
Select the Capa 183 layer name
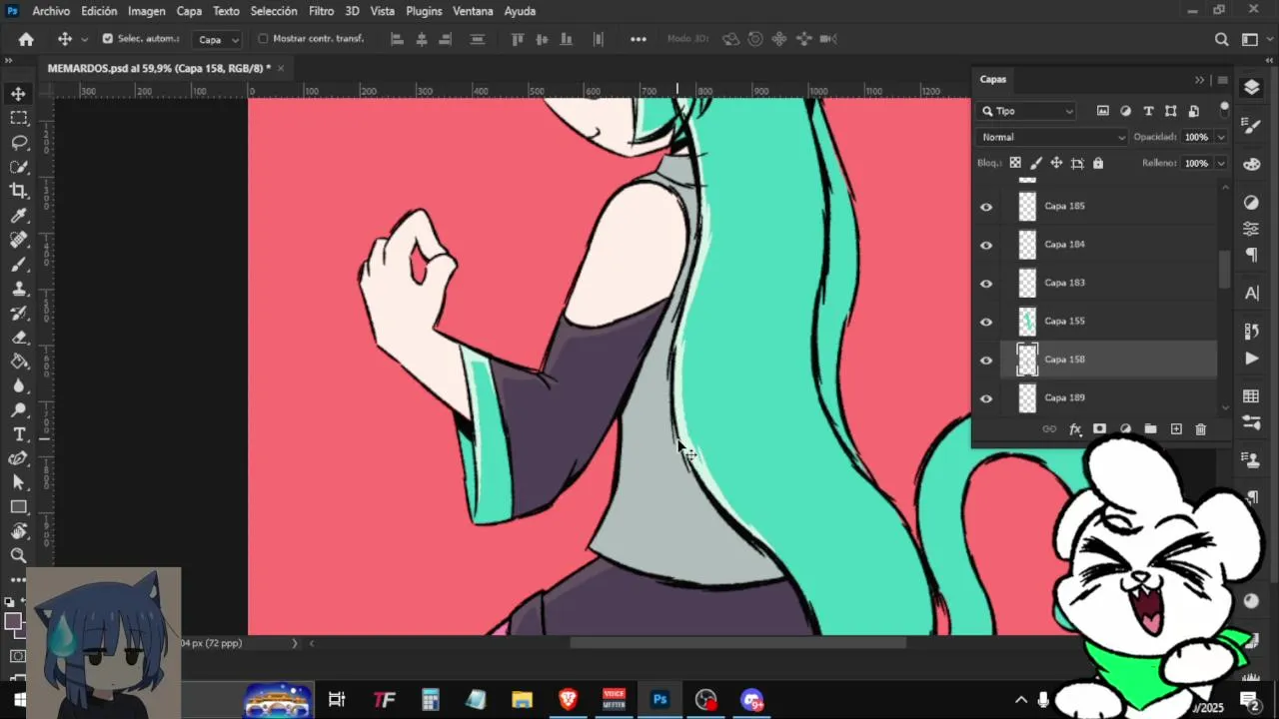click(1064, 283)
